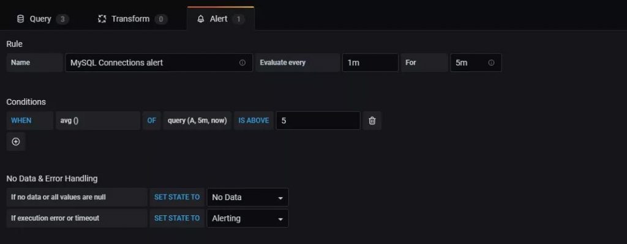The image size is (627, 244).
Task: Click the Evaluate every 1m input
Action: pos(370,63)
